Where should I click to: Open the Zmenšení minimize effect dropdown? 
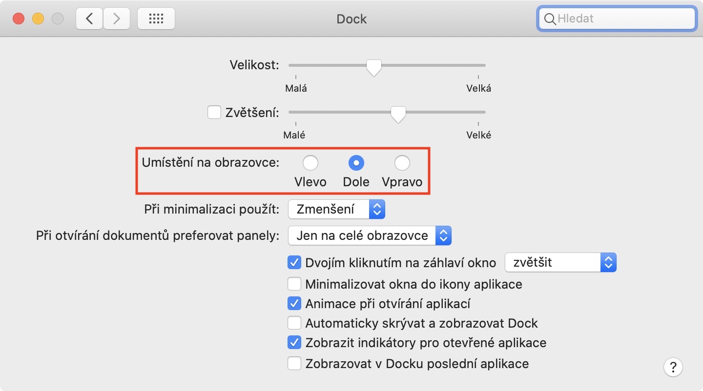coord(337,210)
